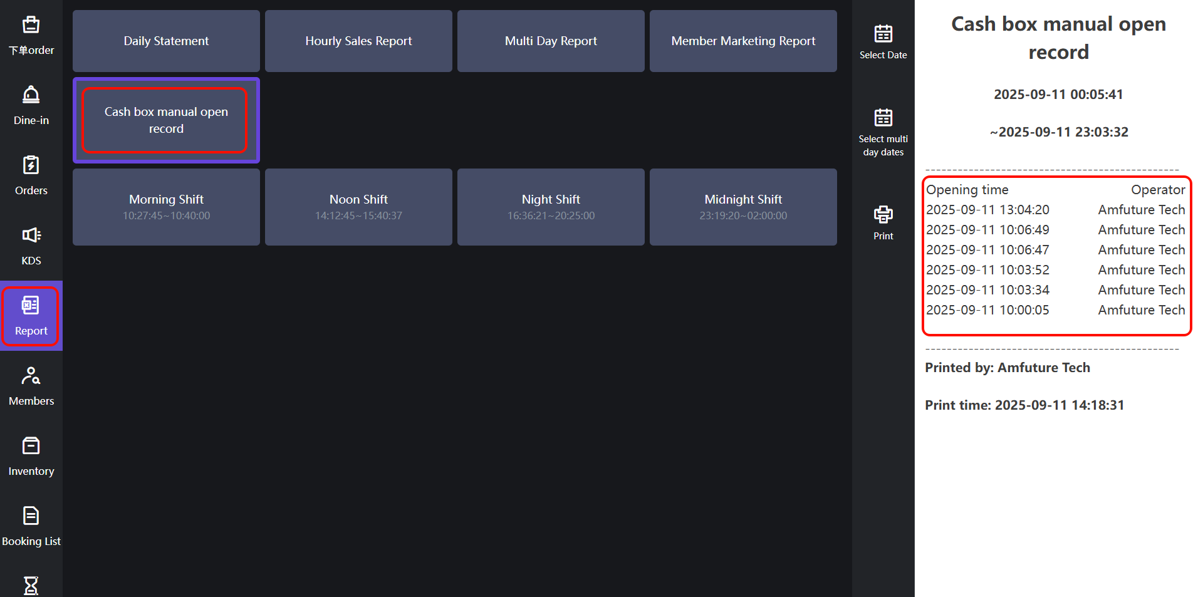Open the Member Marketing Report

pyautogui.click(x=743, y=41)
